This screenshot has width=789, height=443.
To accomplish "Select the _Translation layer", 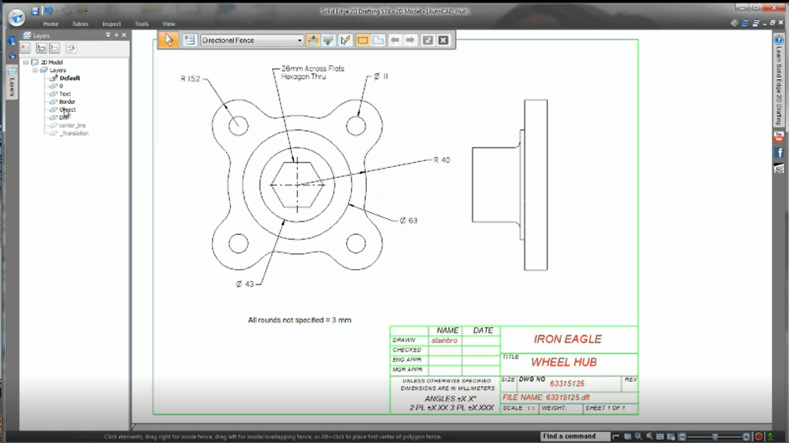I will click(74, 133).
